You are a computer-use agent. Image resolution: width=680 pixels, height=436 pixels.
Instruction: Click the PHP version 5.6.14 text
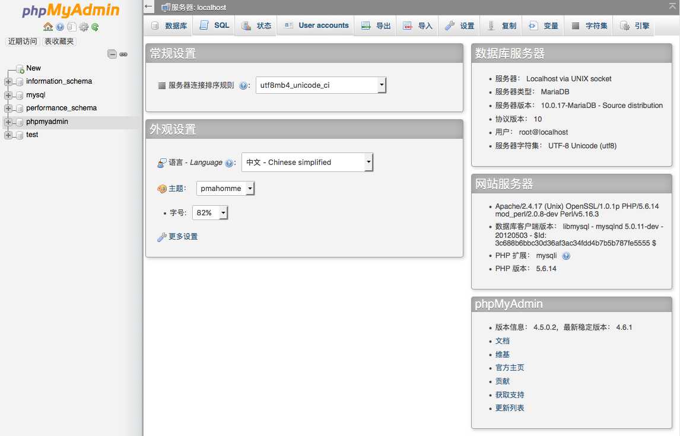point(546,269)
